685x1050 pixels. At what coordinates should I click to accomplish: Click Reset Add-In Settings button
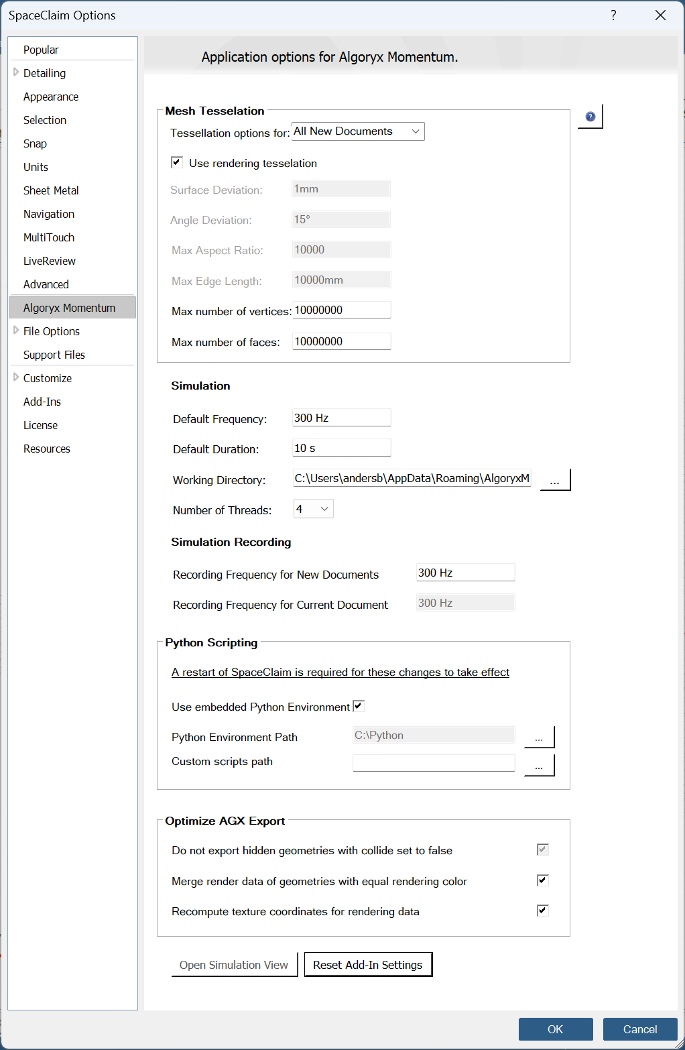tap(368, 965)
